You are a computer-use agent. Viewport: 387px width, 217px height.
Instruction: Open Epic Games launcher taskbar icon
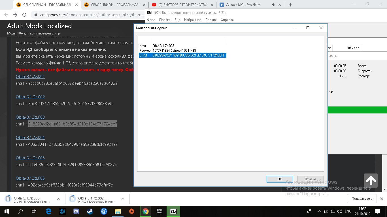159,211
